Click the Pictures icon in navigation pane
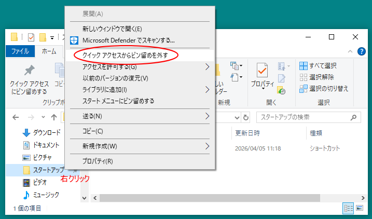Viewport: 372px width, 219px height. 26,158
